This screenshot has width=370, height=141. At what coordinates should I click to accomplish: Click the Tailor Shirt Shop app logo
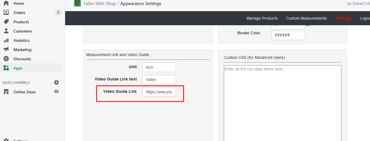click(x=77, y=3)
